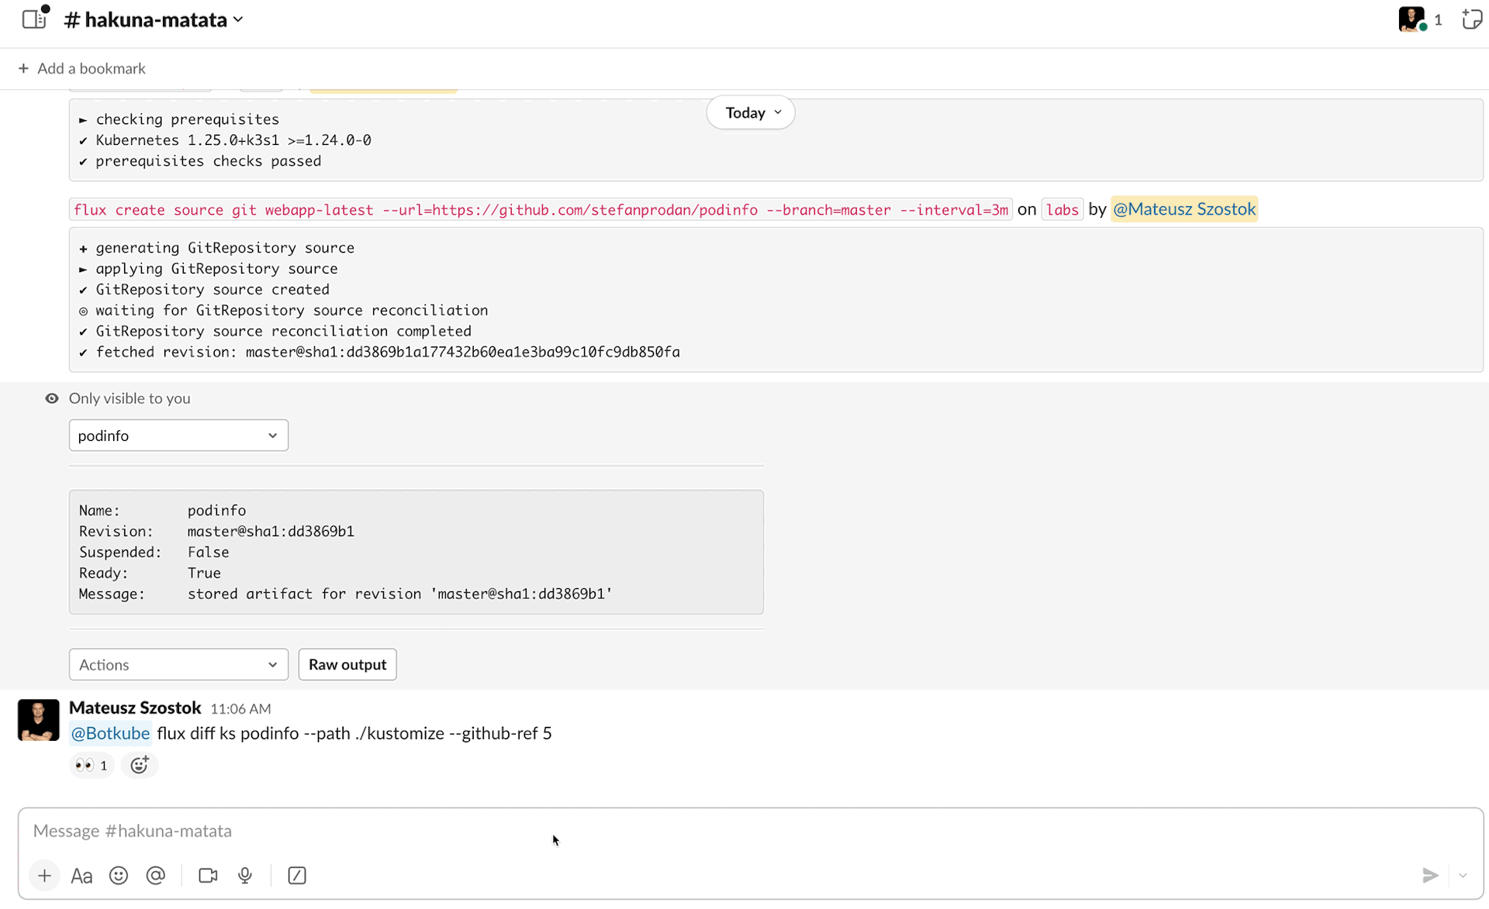Expand send options arrow next to send
This screenshot has height=909, width=1489.
tap(1463, 876)
